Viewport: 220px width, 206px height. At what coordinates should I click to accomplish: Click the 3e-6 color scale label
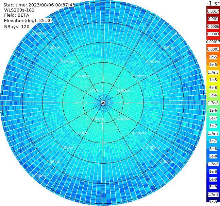[213, 95]
